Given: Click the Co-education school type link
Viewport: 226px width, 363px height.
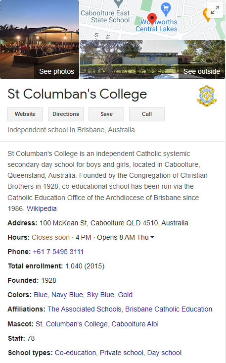Looking at the screenshot, I should pos(75,353).
